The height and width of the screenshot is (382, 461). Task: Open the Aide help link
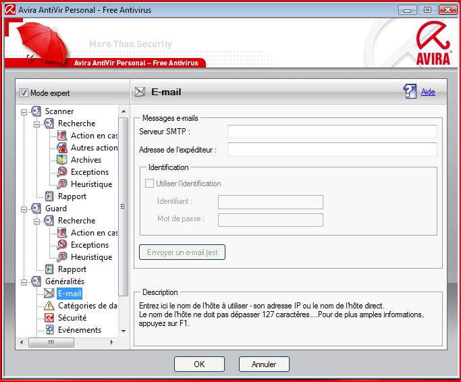click(428, 92)
